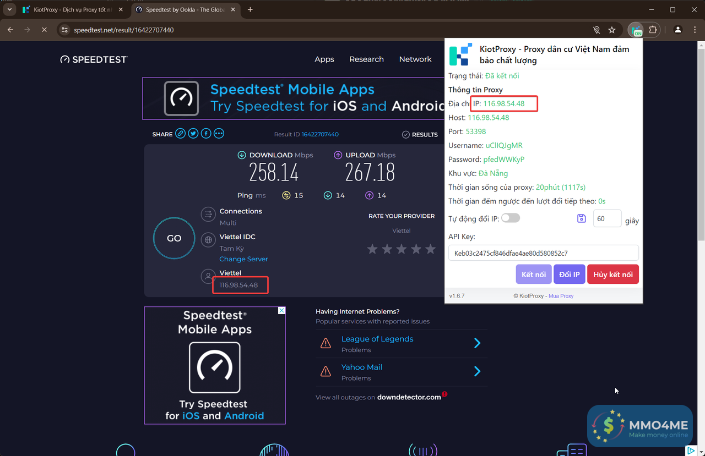The width and height of the screenshot is (705, 456).
Task: Click the KiotProxy logo in popup
Action: tap(460, 54)
